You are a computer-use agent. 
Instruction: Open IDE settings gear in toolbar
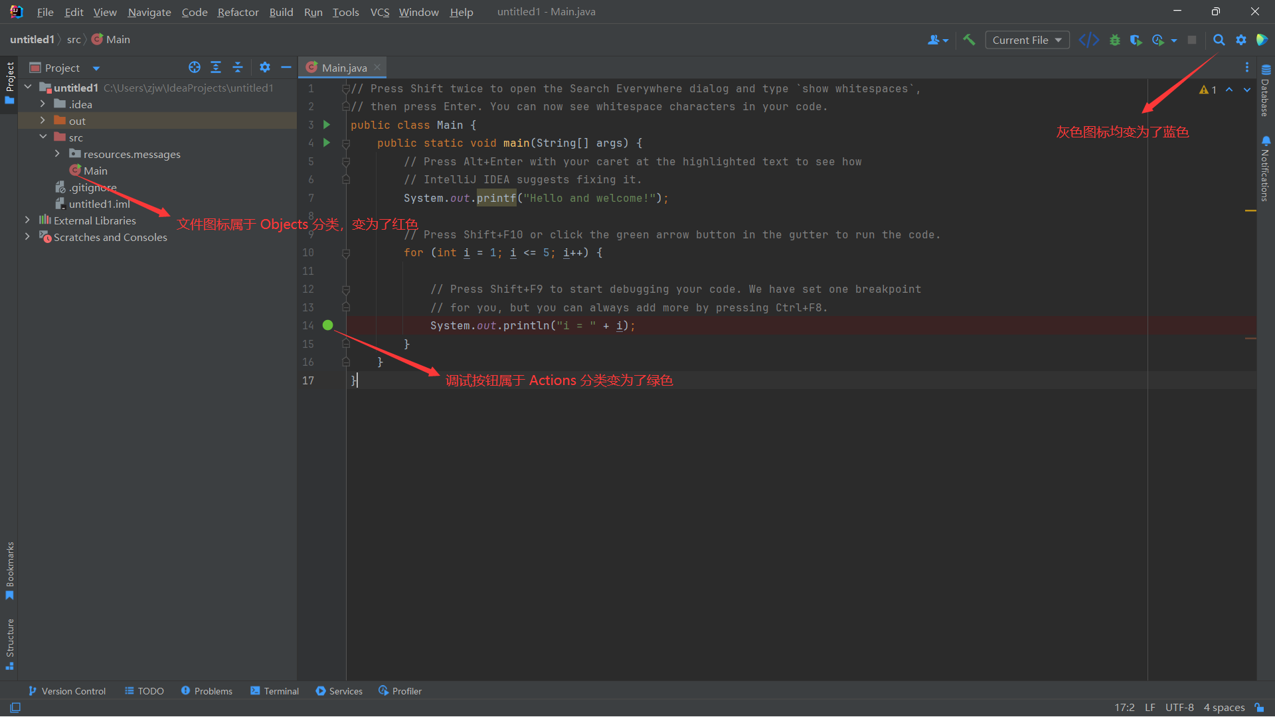click(x=1240, y=40)
